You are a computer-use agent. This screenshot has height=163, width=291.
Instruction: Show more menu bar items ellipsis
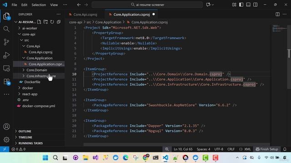click(65, 5)
